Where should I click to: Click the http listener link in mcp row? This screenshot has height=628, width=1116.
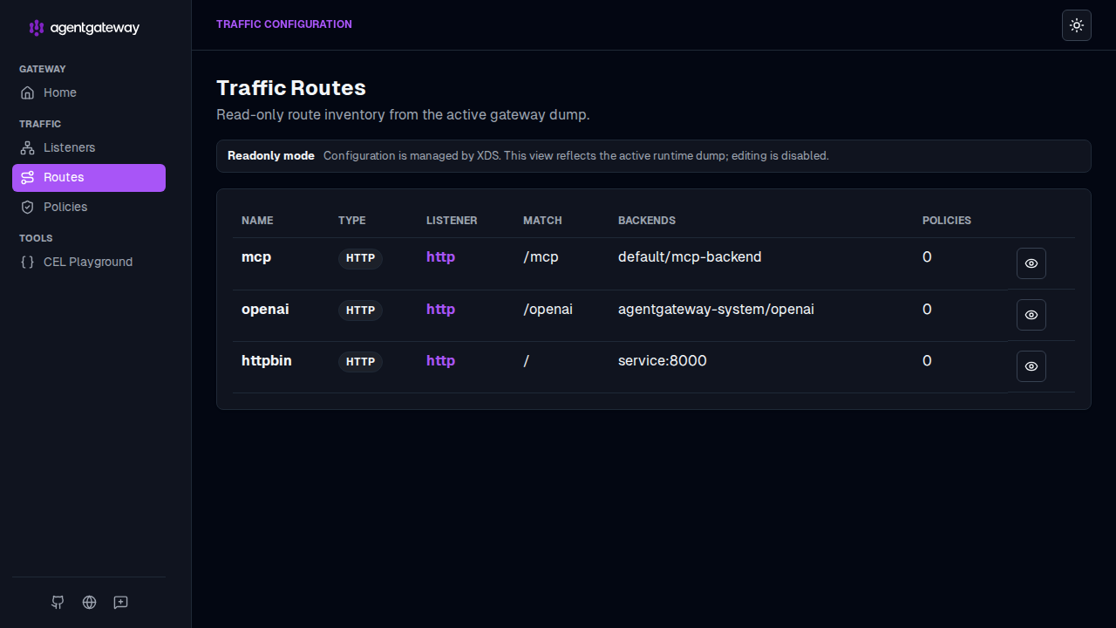(x=440, y=257)
